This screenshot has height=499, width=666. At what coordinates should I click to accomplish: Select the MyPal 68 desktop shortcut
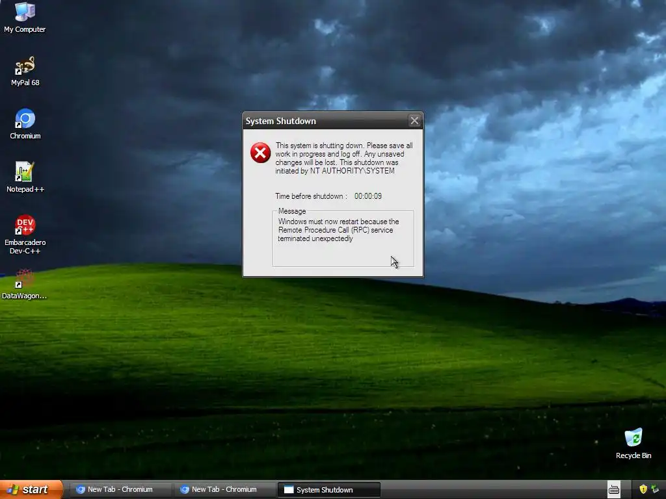[25, 71]
